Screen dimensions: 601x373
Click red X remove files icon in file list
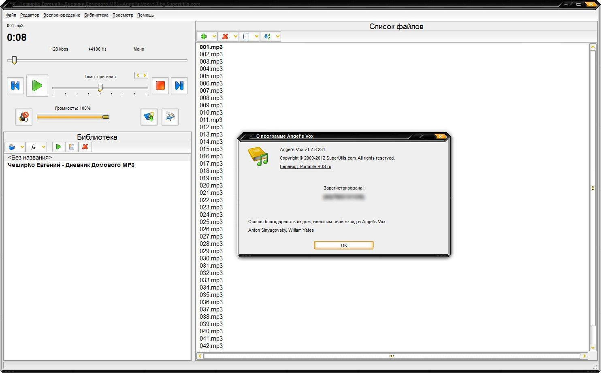click(x=225, y=36)
